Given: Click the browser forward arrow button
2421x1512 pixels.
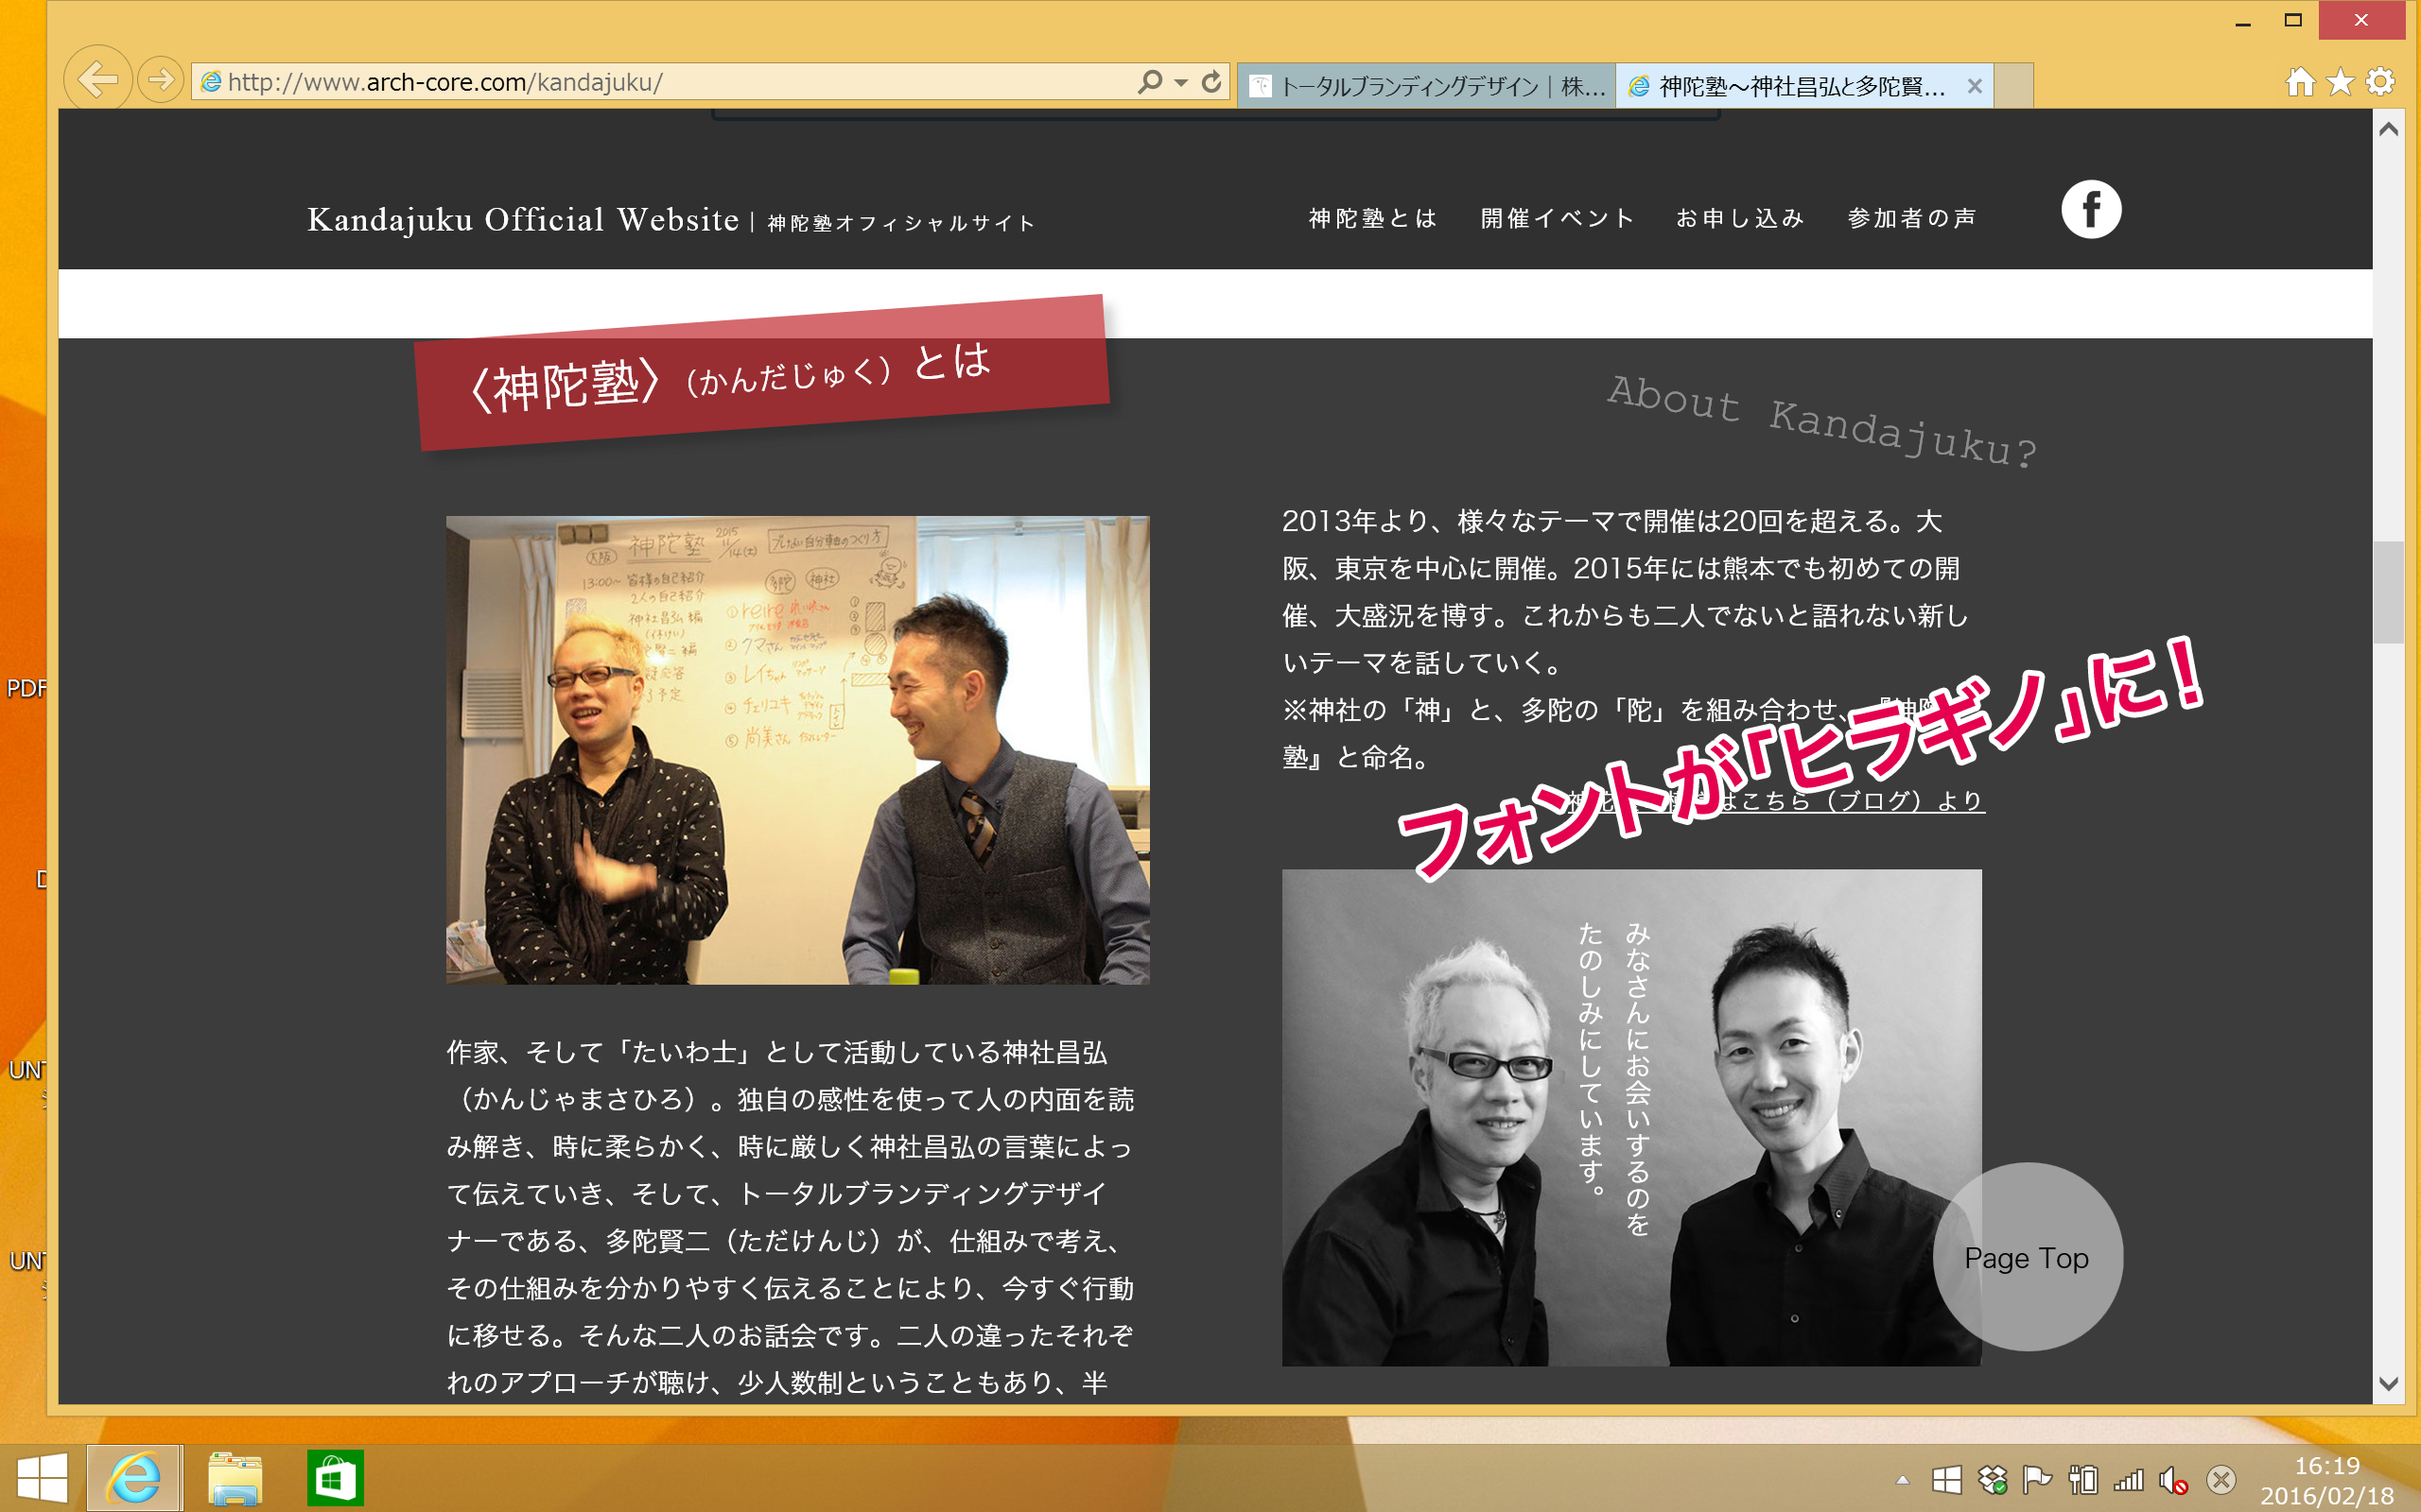Looking at the screenshot, I should pyautogui.click(x=160, y=80).
